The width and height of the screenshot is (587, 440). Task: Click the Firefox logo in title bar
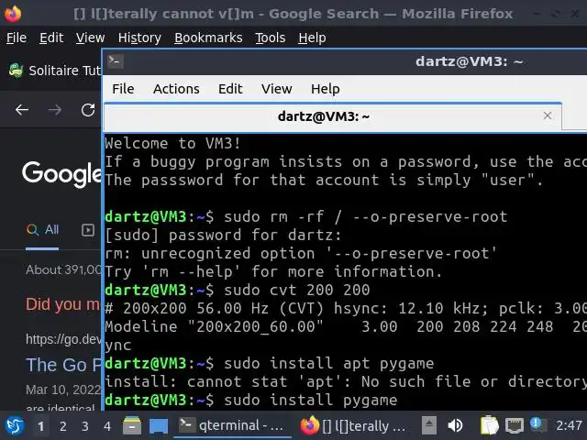(13, 14)
